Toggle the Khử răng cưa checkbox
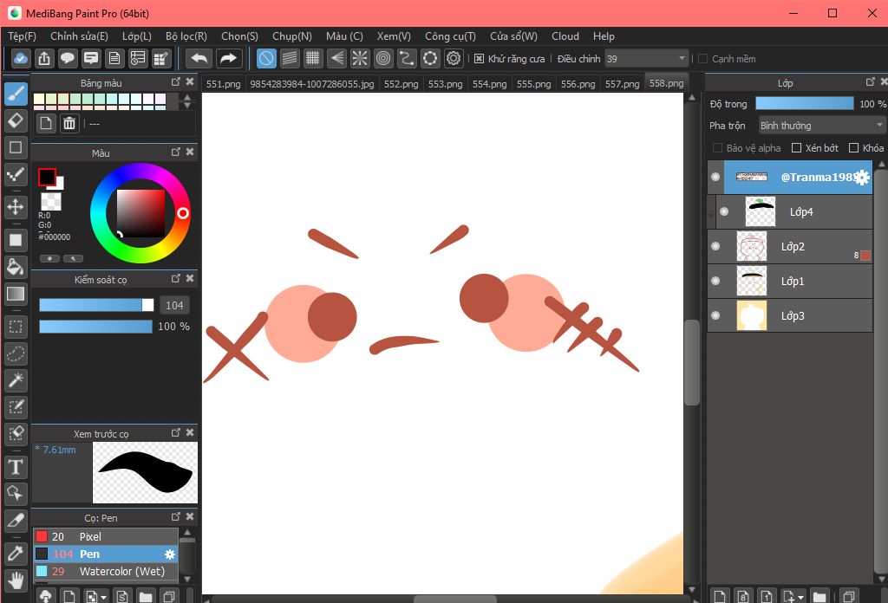This screenshot has height=603, width=888. (480, 59)
